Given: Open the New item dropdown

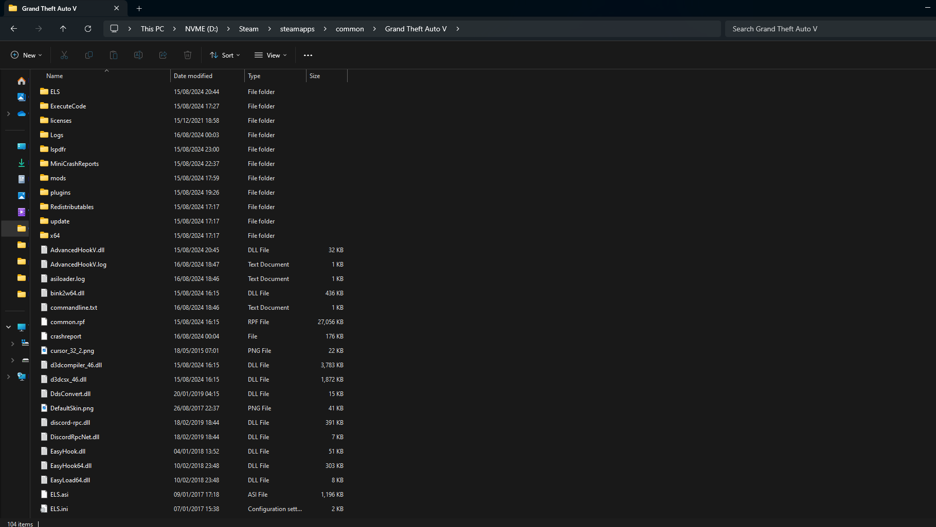Looking at the screenshot, I should [26, 55].
